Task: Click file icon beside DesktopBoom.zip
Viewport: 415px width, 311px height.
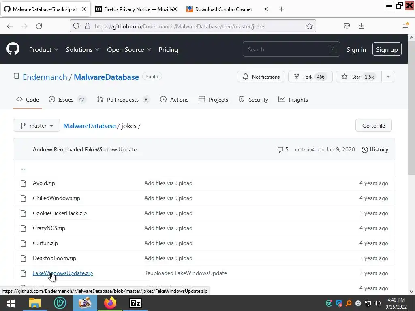Action: pos(23,258)
